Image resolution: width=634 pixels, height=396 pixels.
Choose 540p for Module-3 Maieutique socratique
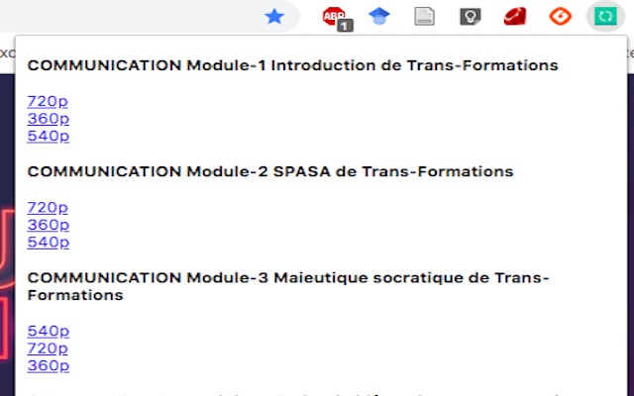coord(49,332)
